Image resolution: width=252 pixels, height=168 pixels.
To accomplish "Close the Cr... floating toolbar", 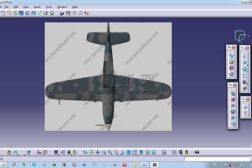I will point(247,48).
